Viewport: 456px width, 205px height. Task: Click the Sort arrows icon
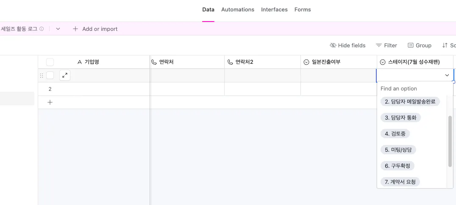point(445,45)
